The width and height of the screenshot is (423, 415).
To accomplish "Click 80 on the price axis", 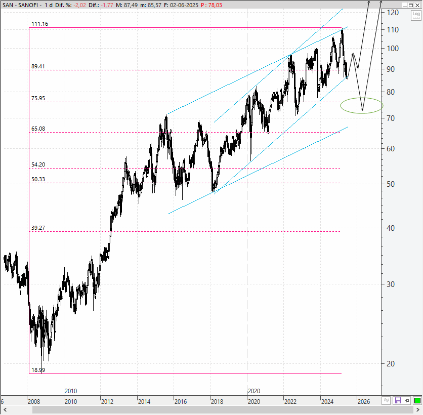I will [391, 92].
